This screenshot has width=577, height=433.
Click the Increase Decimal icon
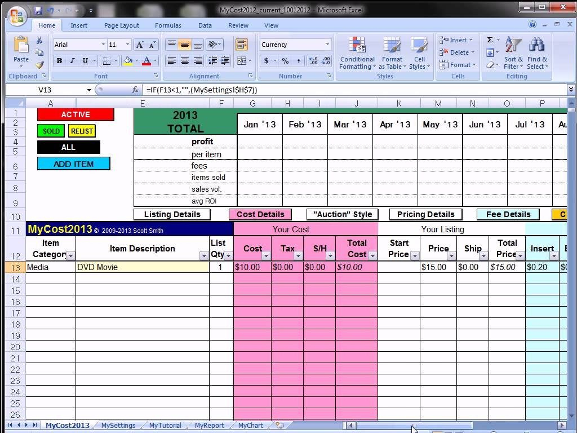click(313, 61)
